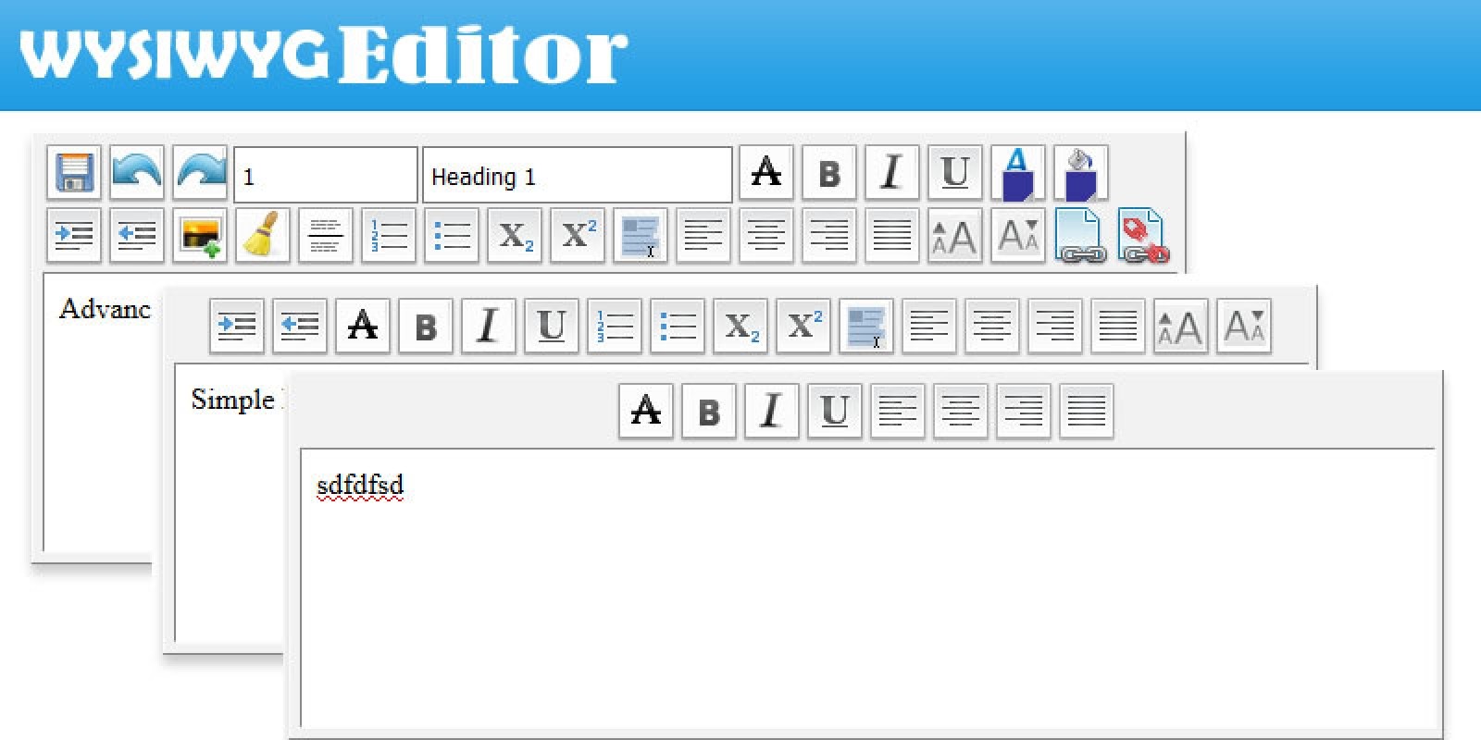Increase indent in the simple editor toolbar
Image resolution: width=1481 pixels, height=740 pixels.
[237, 326]
